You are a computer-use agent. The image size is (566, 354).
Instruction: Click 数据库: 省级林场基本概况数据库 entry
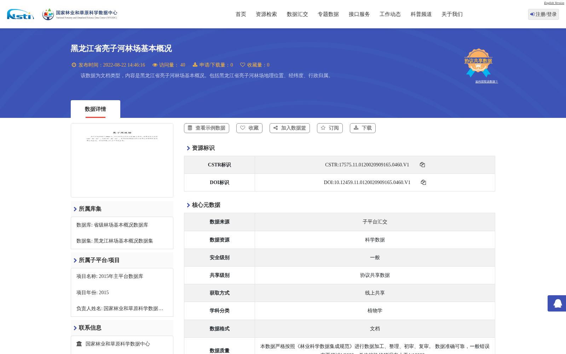point(112,225)
